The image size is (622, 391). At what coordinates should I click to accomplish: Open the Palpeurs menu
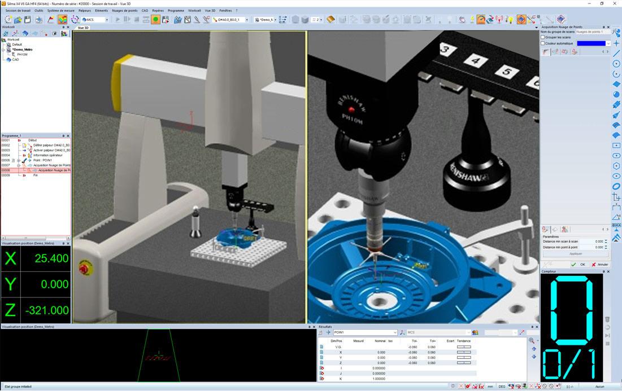click(x=85, y=10)
